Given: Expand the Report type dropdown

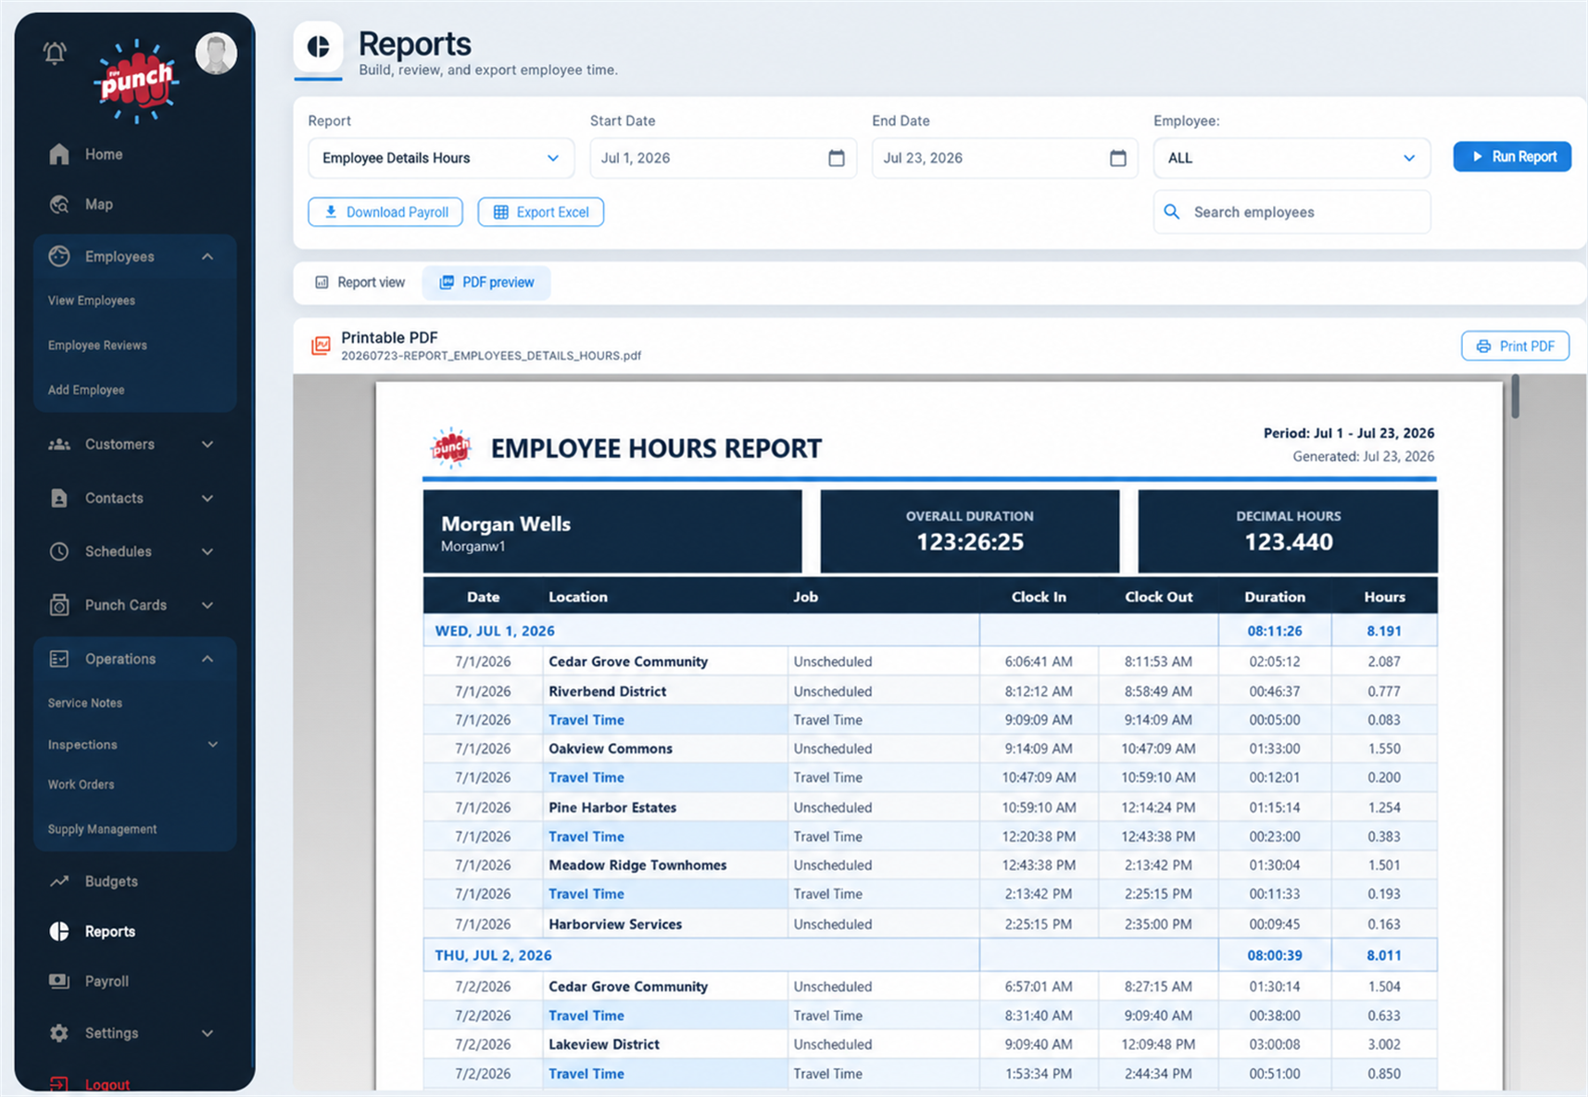Looking at the screenshot, I should [x=441, y=158].
